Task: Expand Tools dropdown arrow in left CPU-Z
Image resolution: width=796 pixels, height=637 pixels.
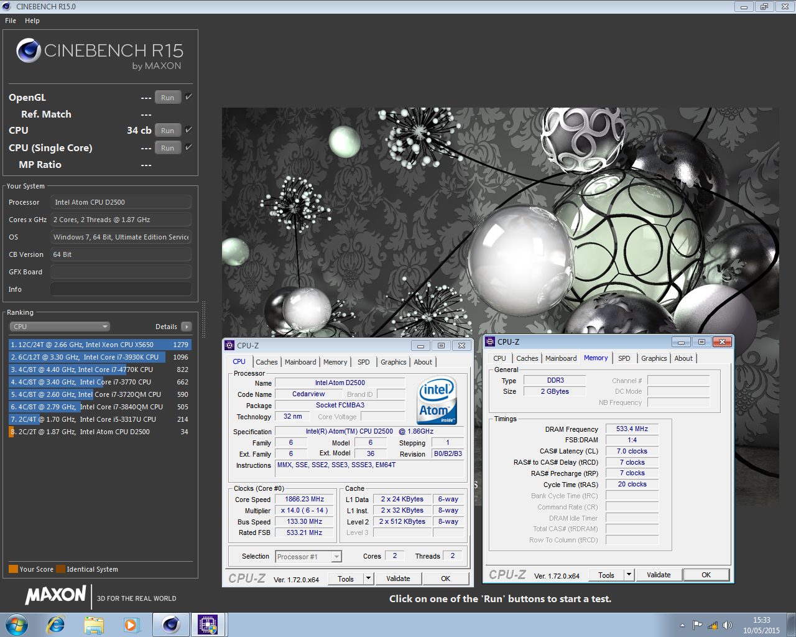Action: [x=368, y=579]
